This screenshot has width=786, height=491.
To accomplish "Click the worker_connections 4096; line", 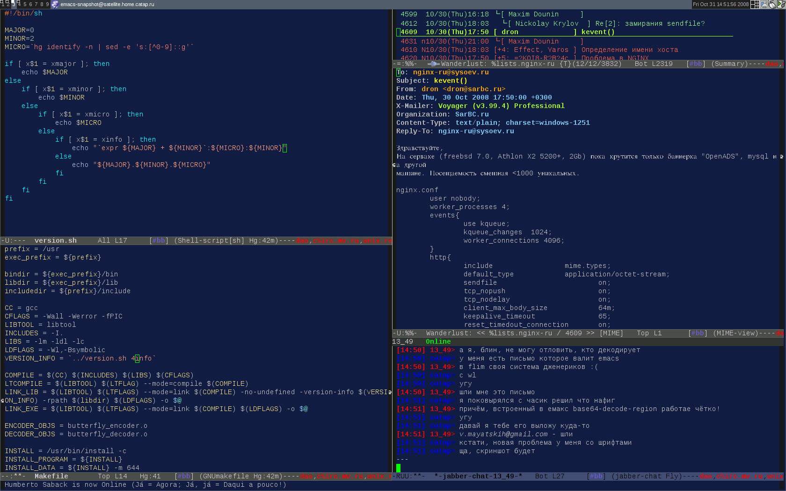I will tap(514, 240).
